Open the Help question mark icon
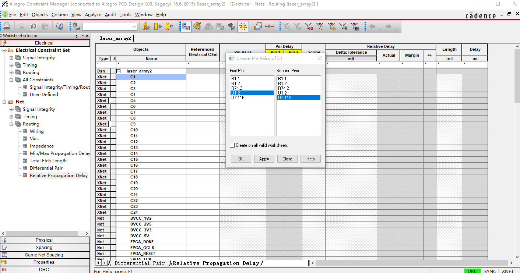Screen dimensions: 520x273 point(60,26)
